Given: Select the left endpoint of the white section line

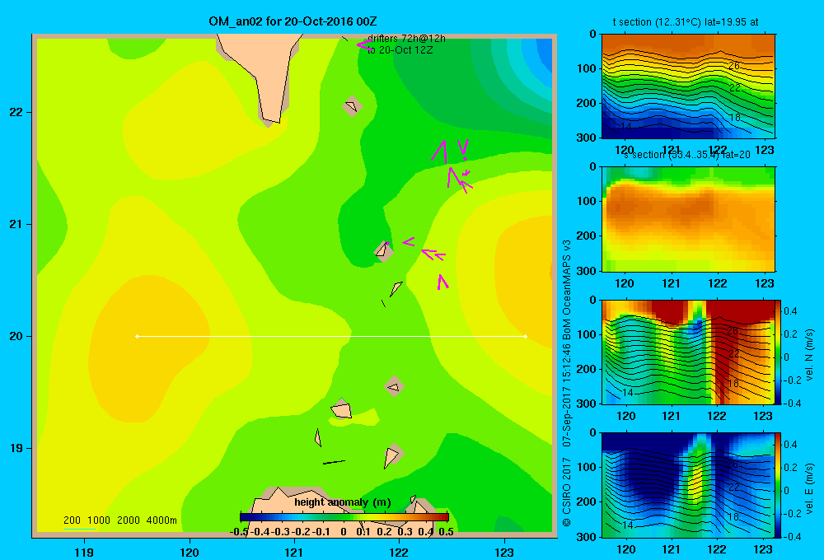Looking at the screenshot, I should pyautogui.click(x=137, y=336).
